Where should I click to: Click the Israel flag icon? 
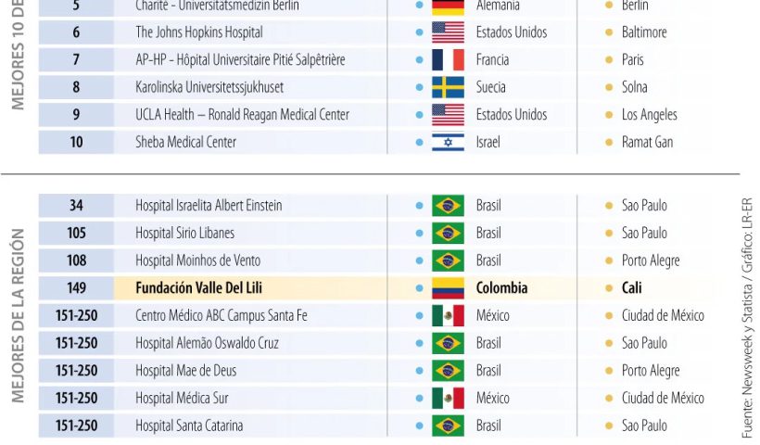point(448,143)
